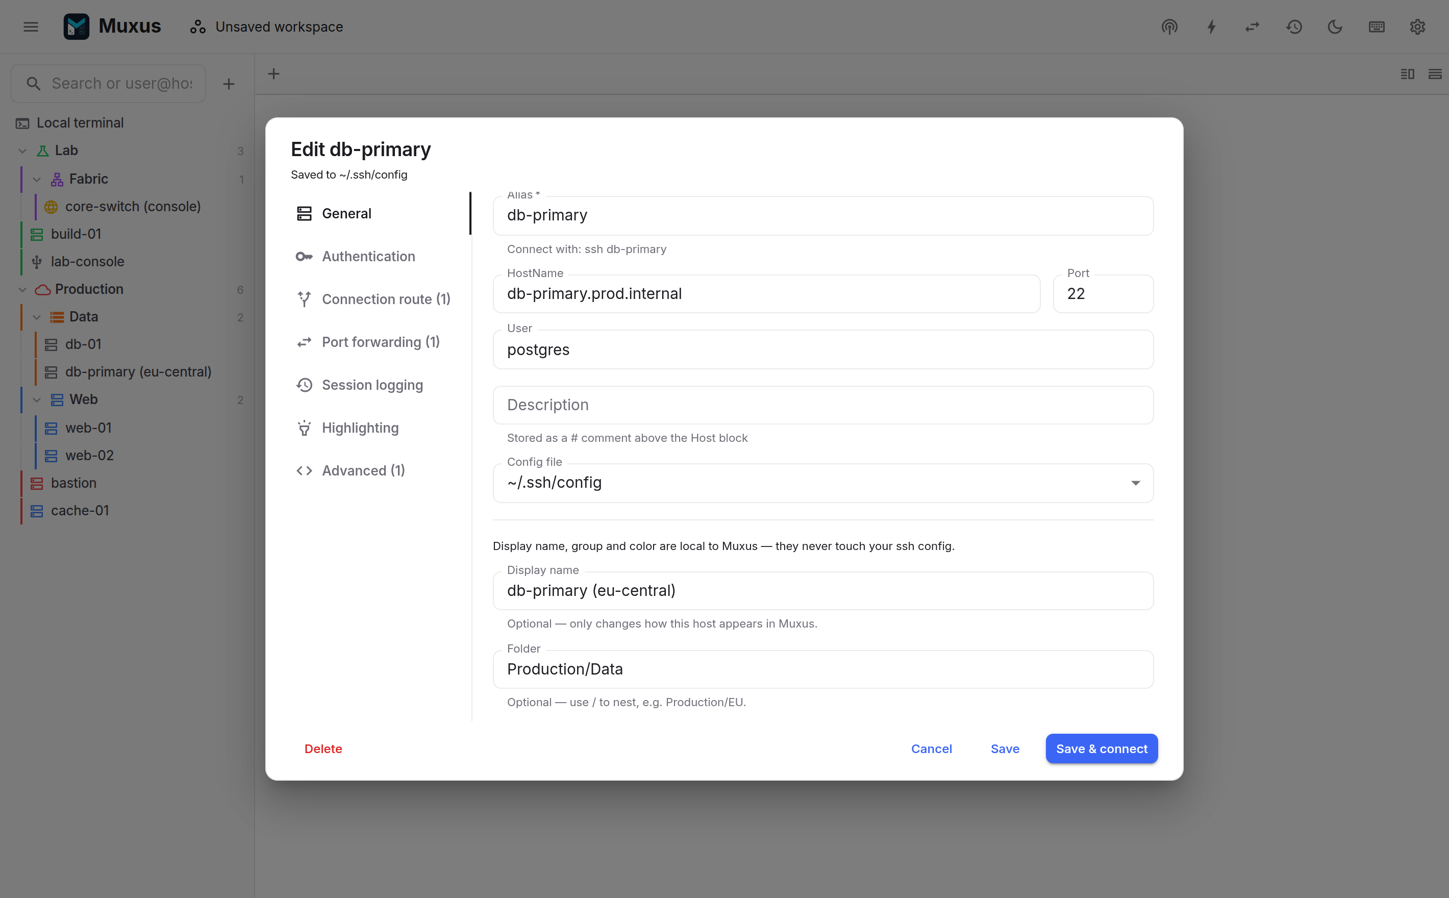The image size is (1449, 898).
Task: Delete this host
Action: coord(323,749)
